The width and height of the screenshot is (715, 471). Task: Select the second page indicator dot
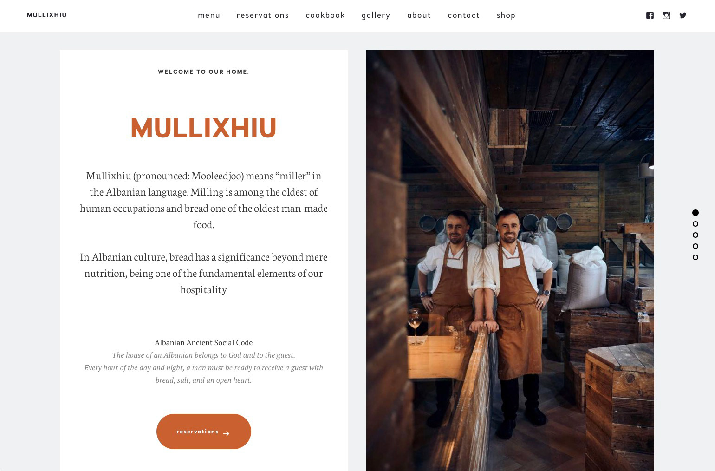[x=695, y=224]
